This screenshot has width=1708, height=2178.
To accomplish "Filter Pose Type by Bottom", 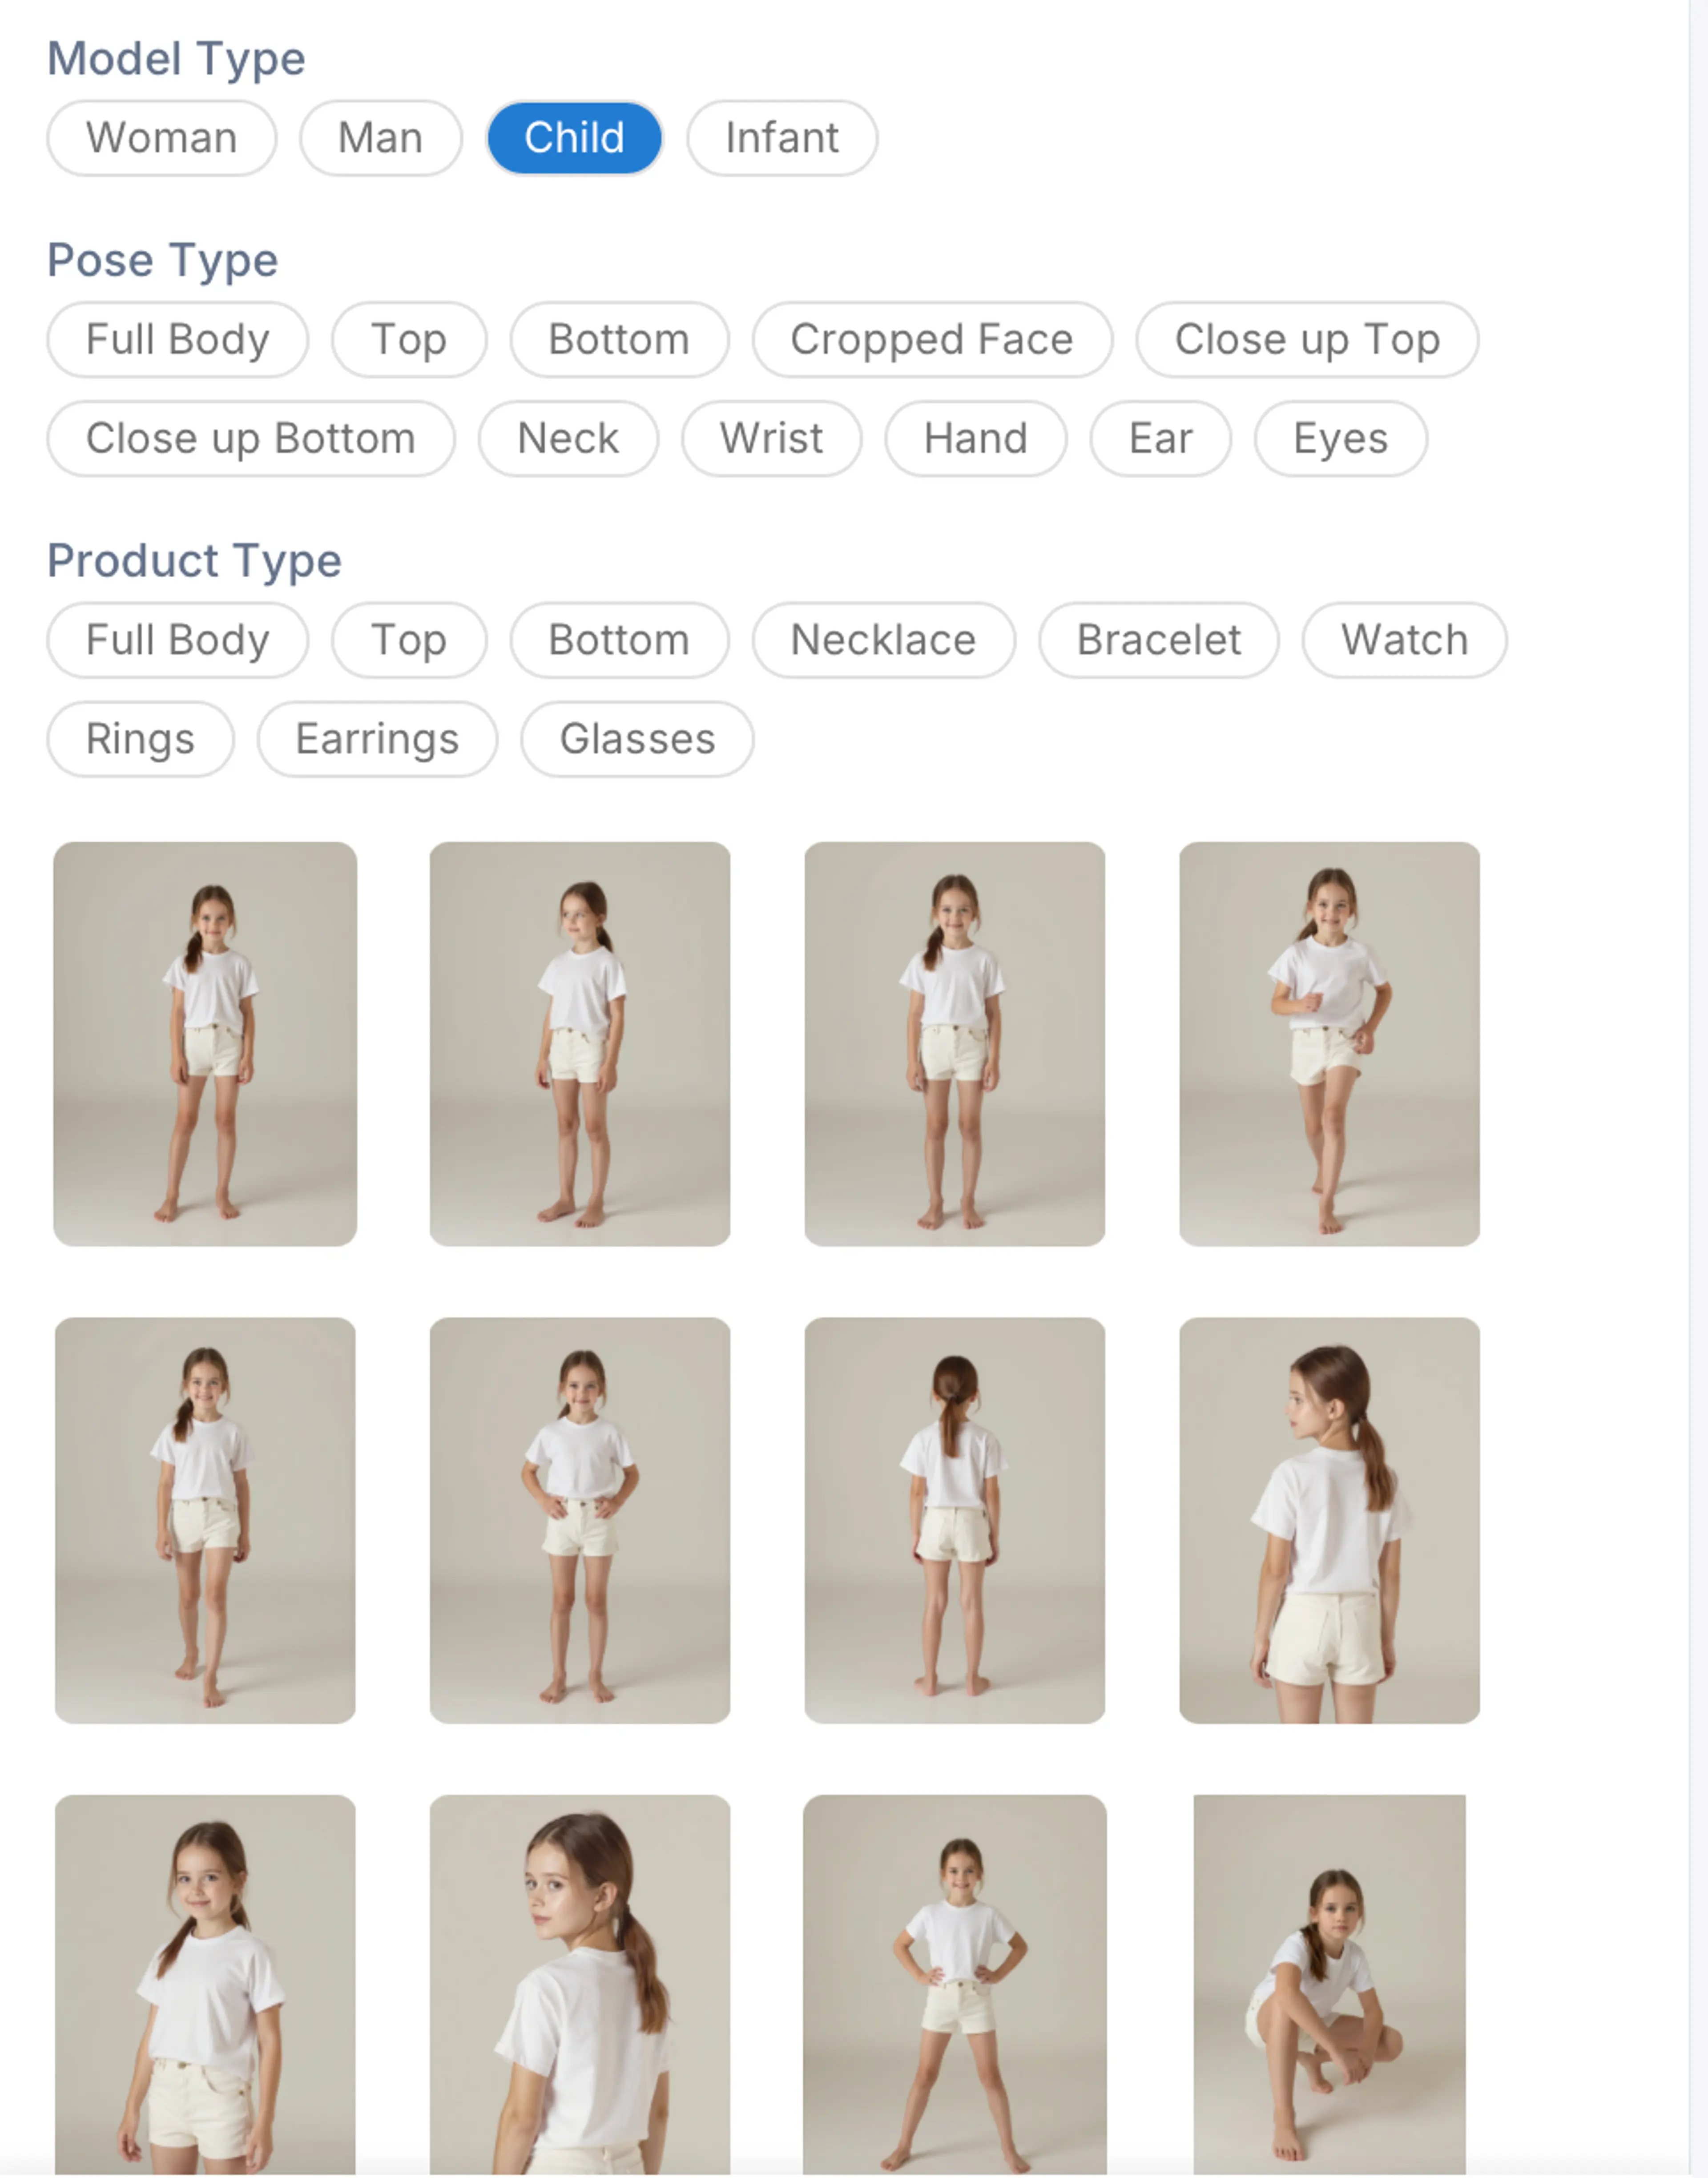I will [619, 340].
